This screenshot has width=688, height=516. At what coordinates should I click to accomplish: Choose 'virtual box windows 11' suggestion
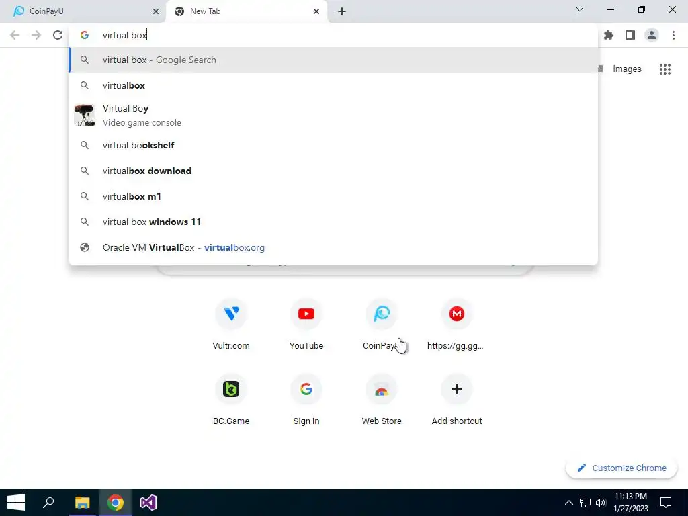click(333, 222)
